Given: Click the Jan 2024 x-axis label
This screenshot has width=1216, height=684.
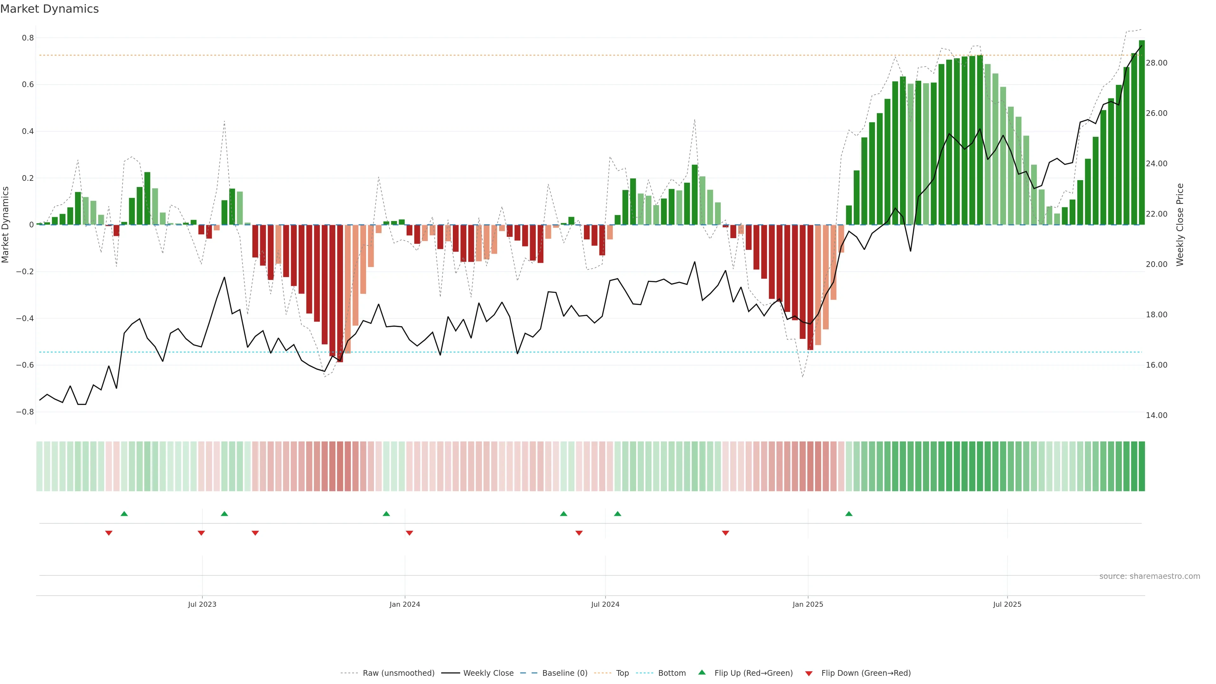Looking at the screenshot, I should 405,604.
